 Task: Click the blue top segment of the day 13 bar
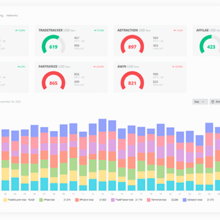pyautogui.click(x=103, y=125)
